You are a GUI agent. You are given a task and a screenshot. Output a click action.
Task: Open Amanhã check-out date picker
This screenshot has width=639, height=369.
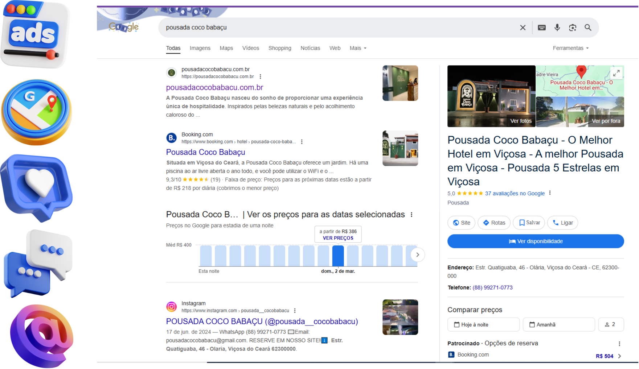coord(558,324)
